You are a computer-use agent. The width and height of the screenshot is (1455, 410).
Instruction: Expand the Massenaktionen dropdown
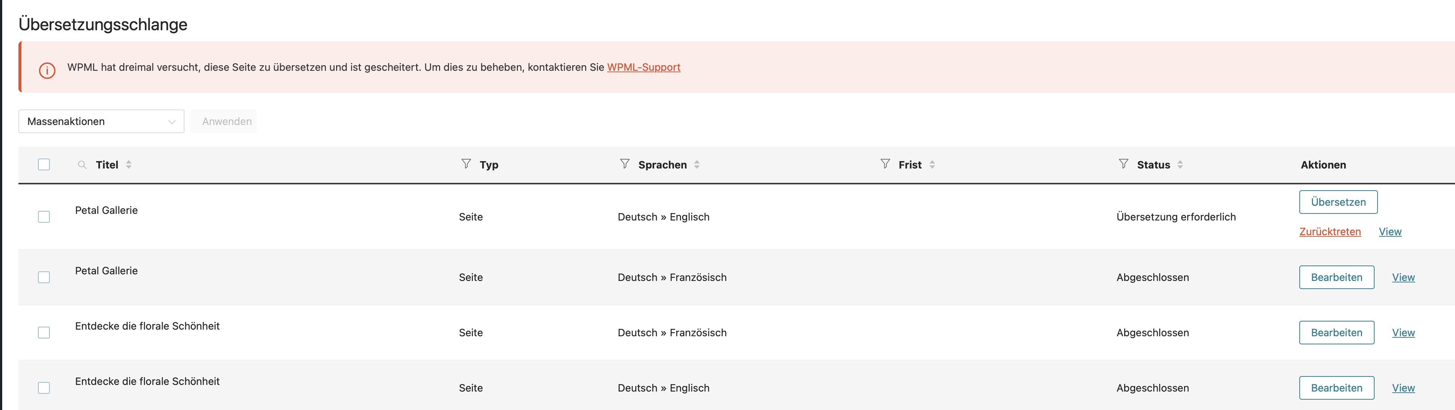tap(101, 121)
